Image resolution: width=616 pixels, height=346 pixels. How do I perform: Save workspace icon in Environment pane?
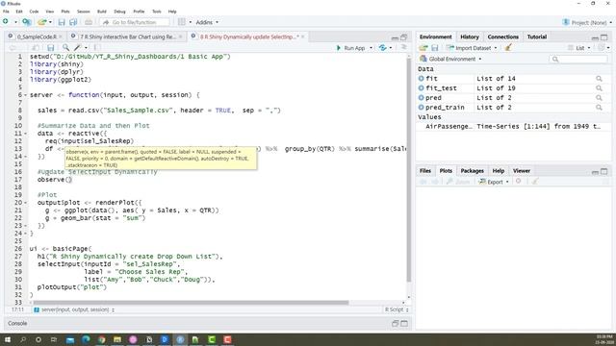coord(435,48)
